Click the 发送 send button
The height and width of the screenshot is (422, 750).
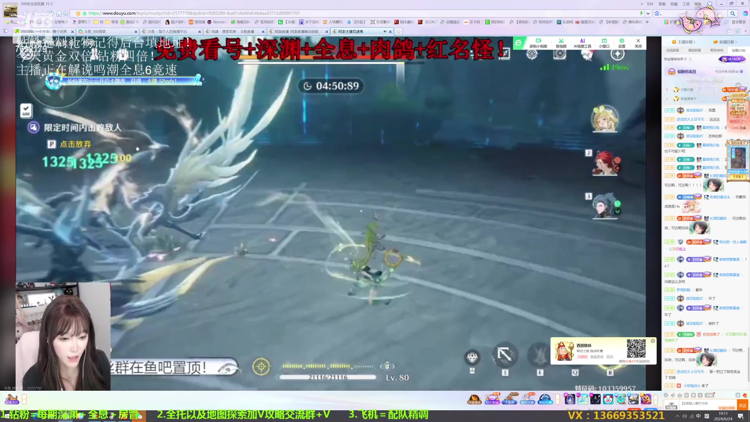743,406
